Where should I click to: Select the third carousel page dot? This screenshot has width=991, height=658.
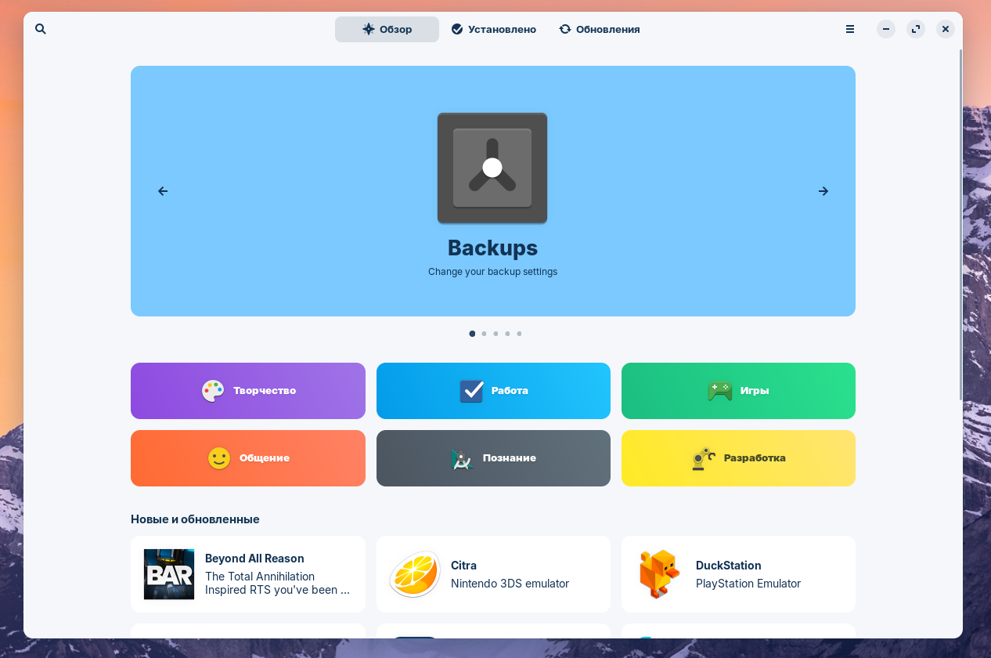click(495, 334)
